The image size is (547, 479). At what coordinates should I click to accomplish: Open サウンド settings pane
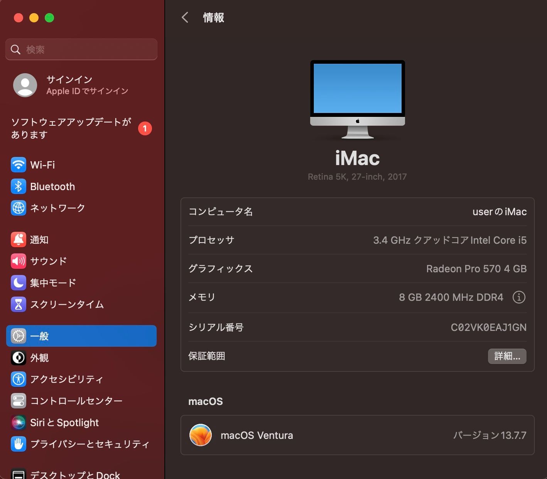(81, 261)
